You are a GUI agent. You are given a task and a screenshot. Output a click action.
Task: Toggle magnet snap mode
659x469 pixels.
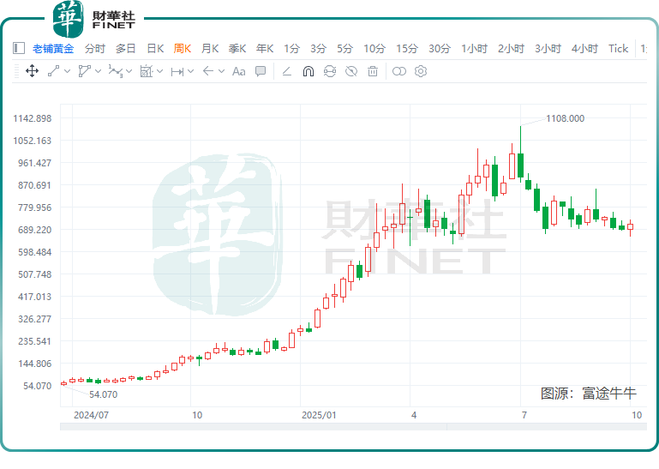[x=308, y=71]
